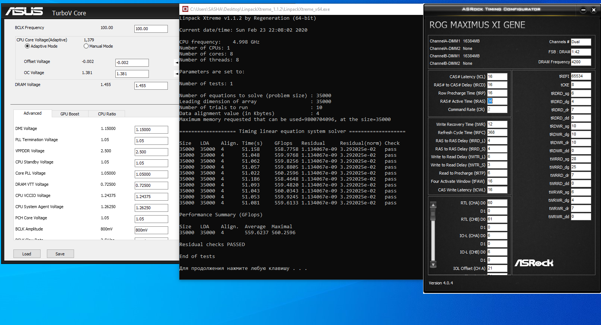Image resolution: width=601 pixels, height=325 pixels.
Task: Click the Row Precharge Time (tRP) field
Action: tap(497, 93)
